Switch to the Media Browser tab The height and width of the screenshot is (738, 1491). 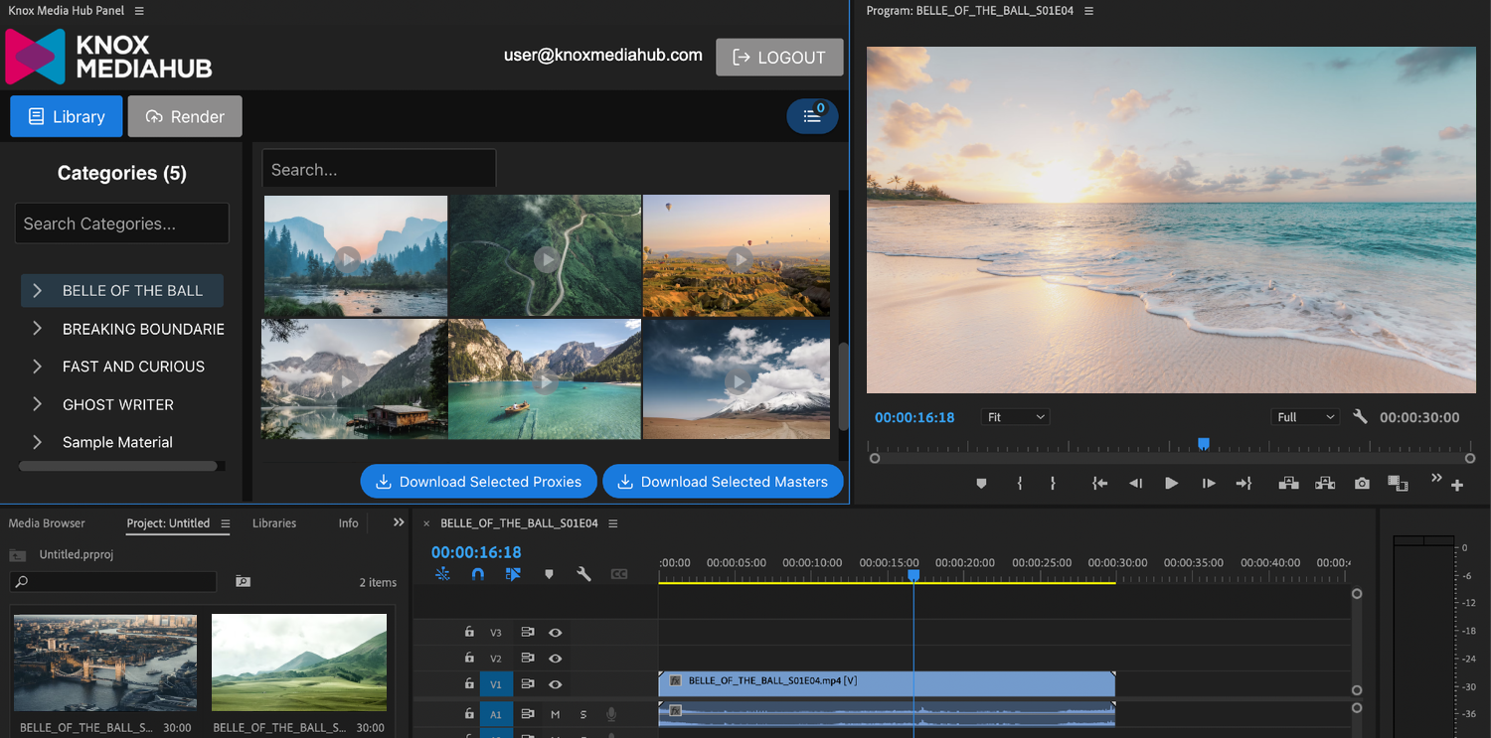(47, 523)
